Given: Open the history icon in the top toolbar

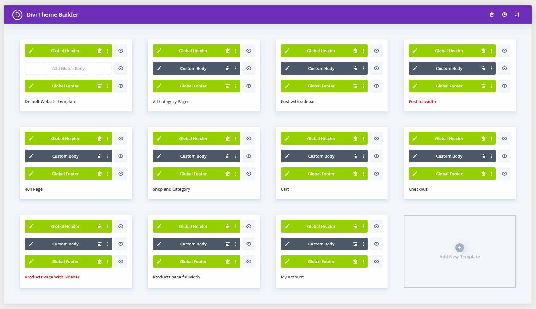Looking at the screenshot, I should point(504,14).
